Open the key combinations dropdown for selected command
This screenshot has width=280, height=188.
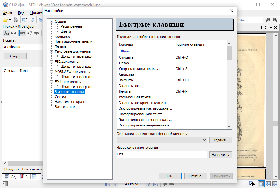[x=204, y=140]
